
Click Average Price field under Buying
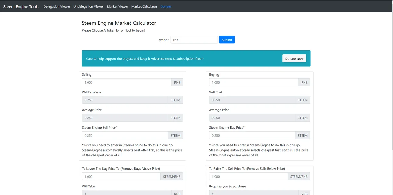click(252, 118)
